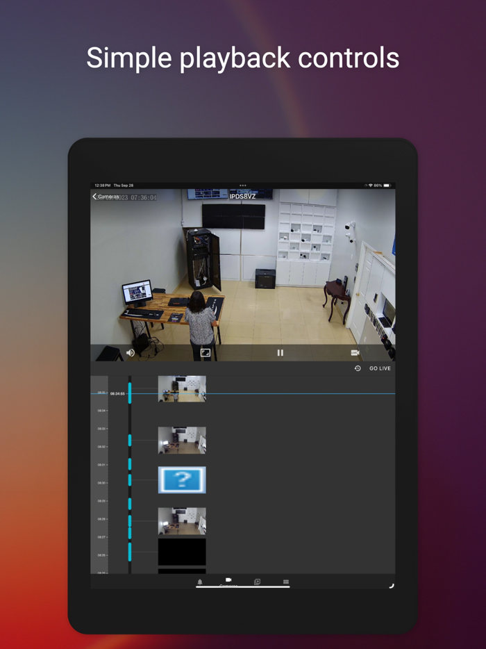Pause the video playback
486x649 pixels.
pos(280,353)
